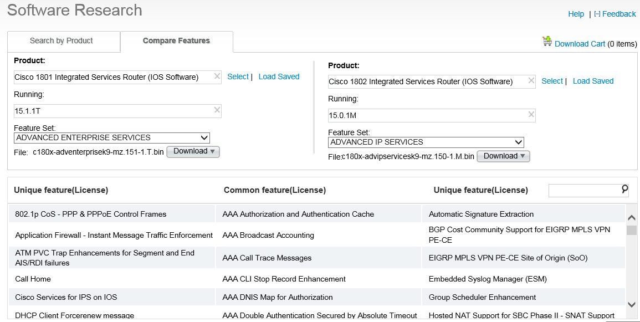Click the Cisco 1801 product input field

point(117,77)
